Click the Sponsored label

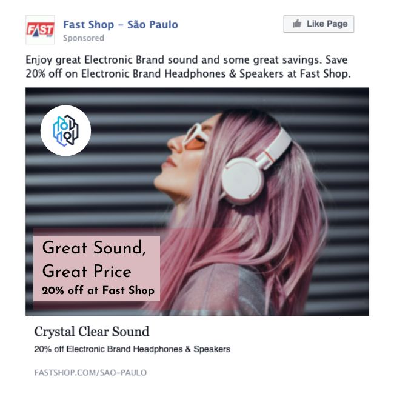click(x=84, y=38)
